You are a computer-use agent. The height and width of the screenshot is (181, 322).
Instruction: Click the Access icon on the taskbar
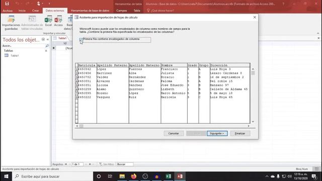point(180,176)
